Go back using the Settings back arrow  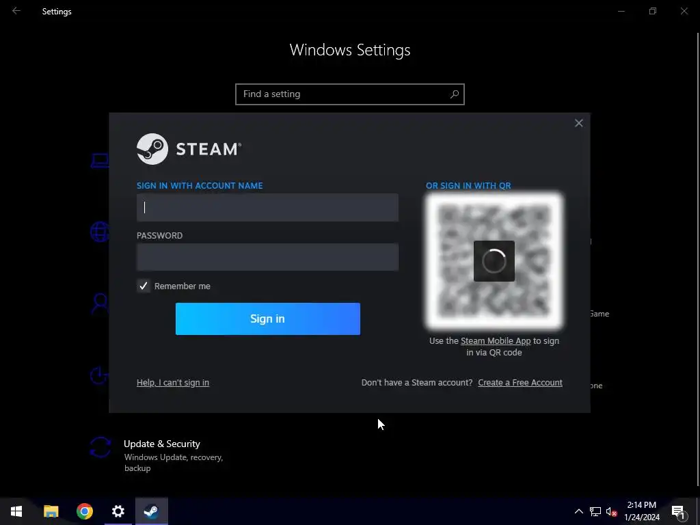pyautogui.click(x=16, y=11)
